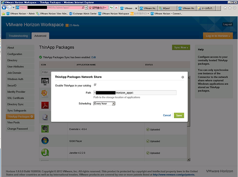The height and width of the screenshot is (177, 238).
Task: Expand the address bar dropdown arrow
Action: 86,8
